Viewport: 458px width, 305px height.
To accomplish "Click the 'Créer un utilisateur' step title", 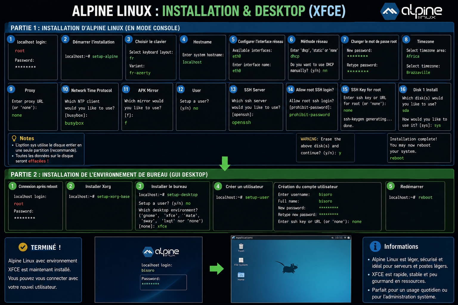I will point(245,186).
